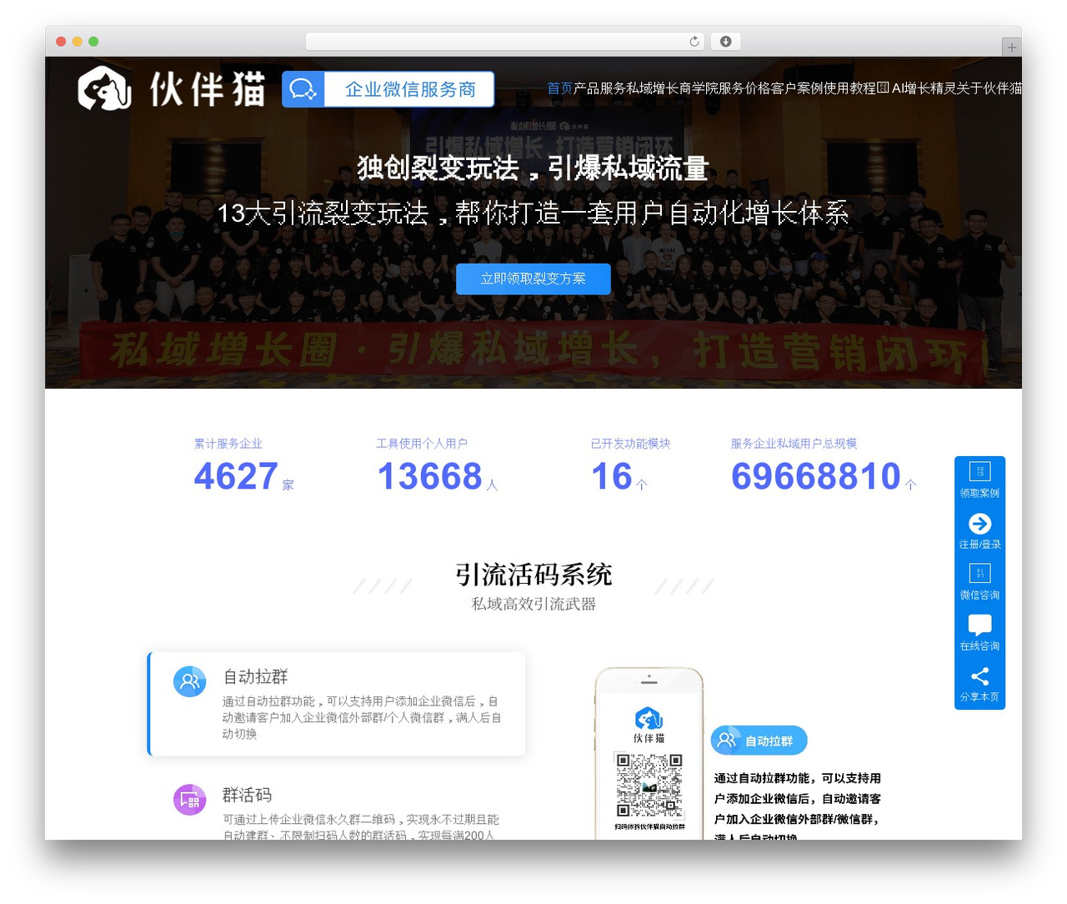The height and width of the screenshot is (904, 1067).
Task: Click the browser address bar
Action: tap(505, 42)
